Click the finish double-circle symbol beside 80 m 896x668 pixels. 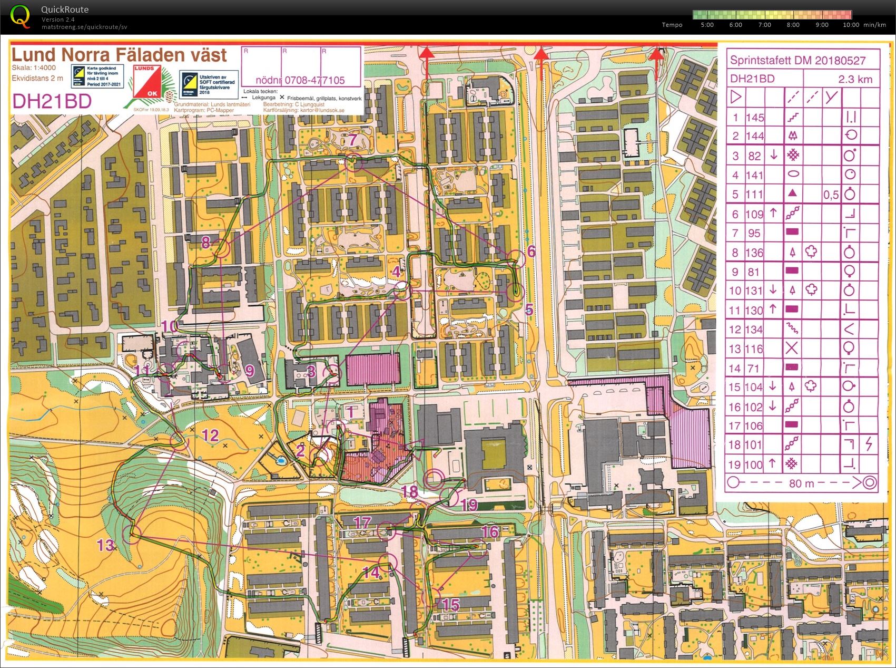point(870,482)
